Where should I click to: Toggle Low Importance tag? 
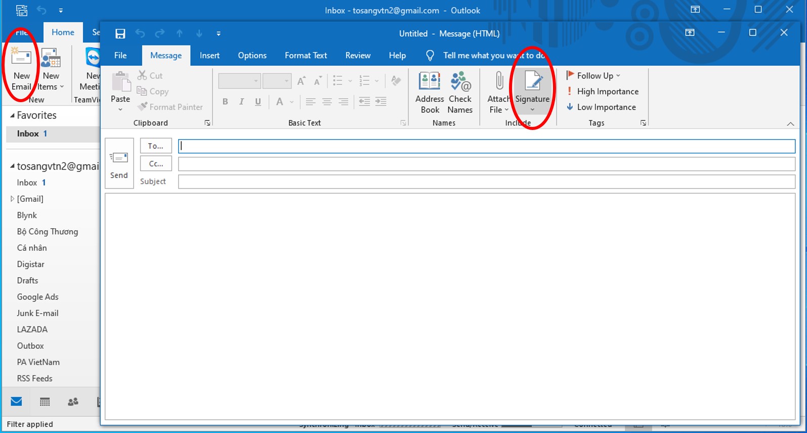pyautogui.click(x=601, y=107)
